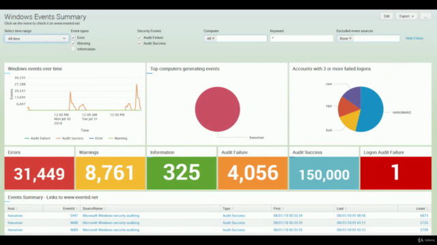Screen dimensions: 437x245
Task: Click Last time 08/01/18 01:43:11
Action: (x=351, y=223)
